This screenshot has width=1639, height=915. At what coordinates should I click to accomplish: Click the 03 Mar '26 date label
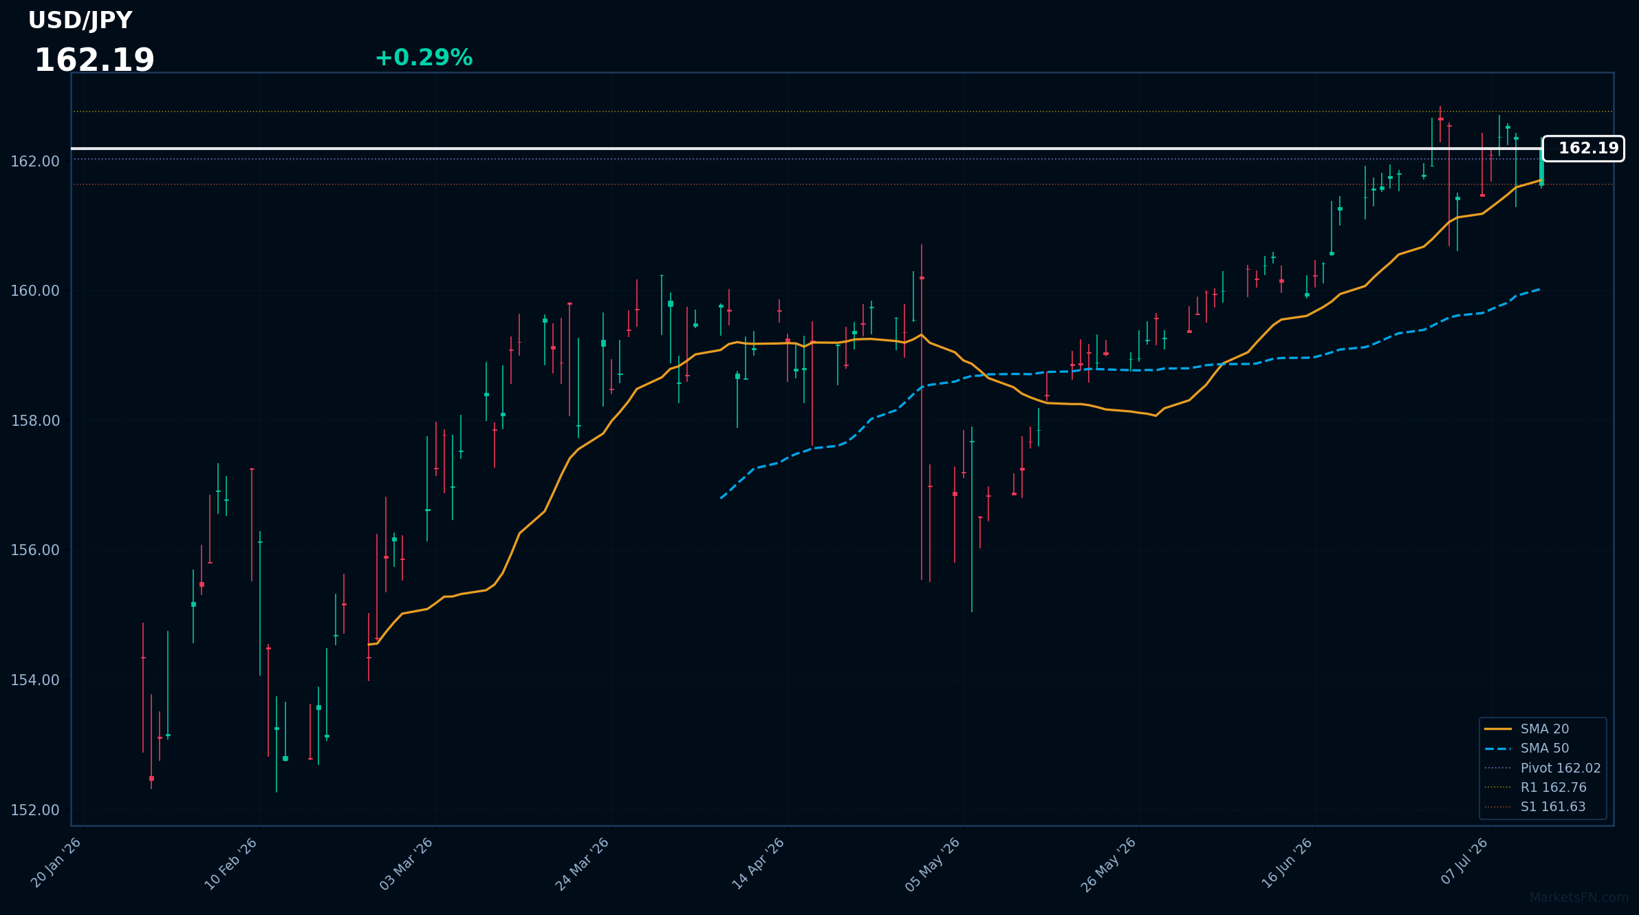tap(406, 863)
